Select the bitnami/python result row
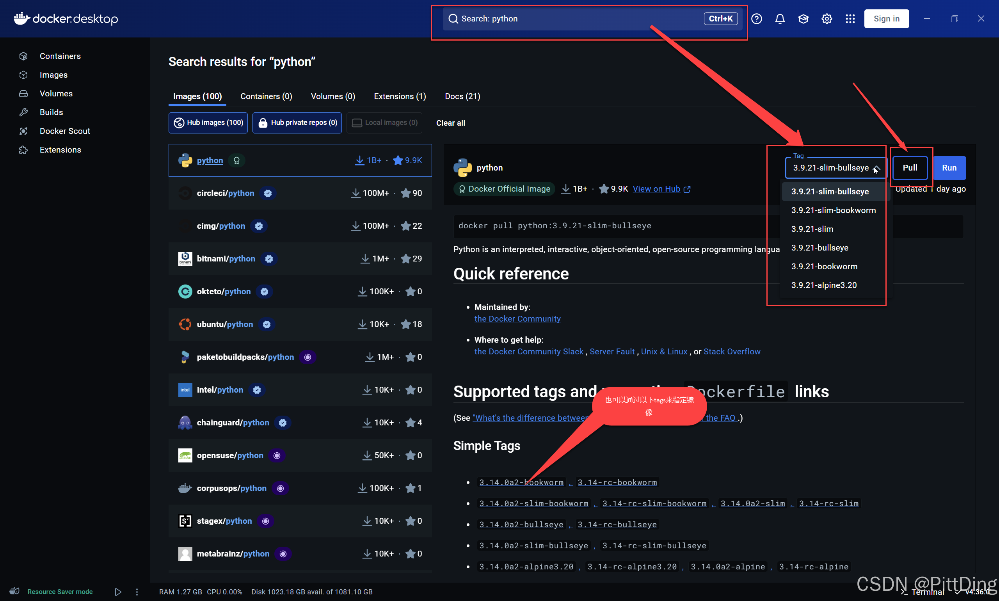Viewport: 999px width, 601px height. 300,258
